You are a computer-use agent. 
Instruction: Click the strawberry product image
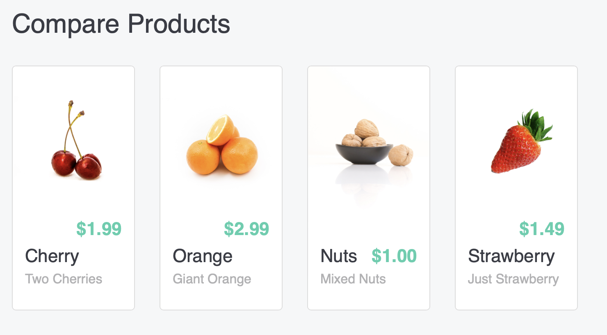click(x=516, y=140)
